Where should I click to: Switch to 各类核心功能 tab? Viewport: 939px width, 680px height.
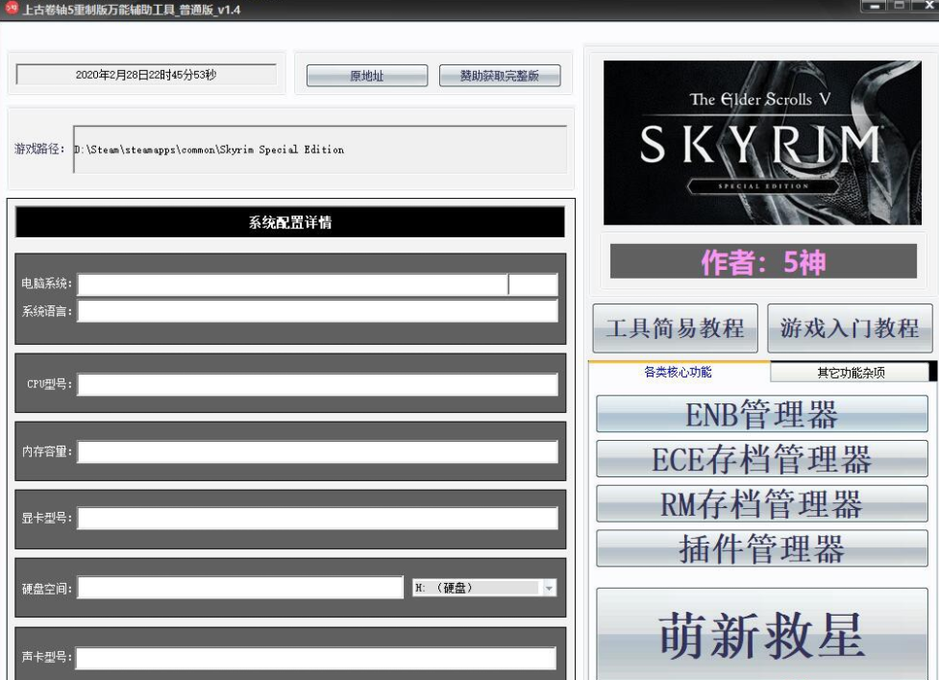(678, 373)
